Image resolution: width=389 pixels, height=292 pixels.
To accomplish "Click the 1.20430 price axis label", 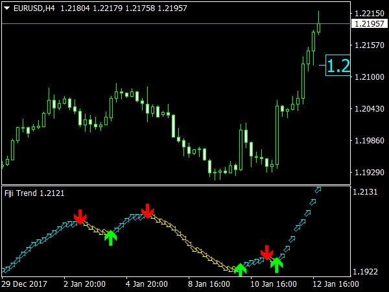I will 370,109.
